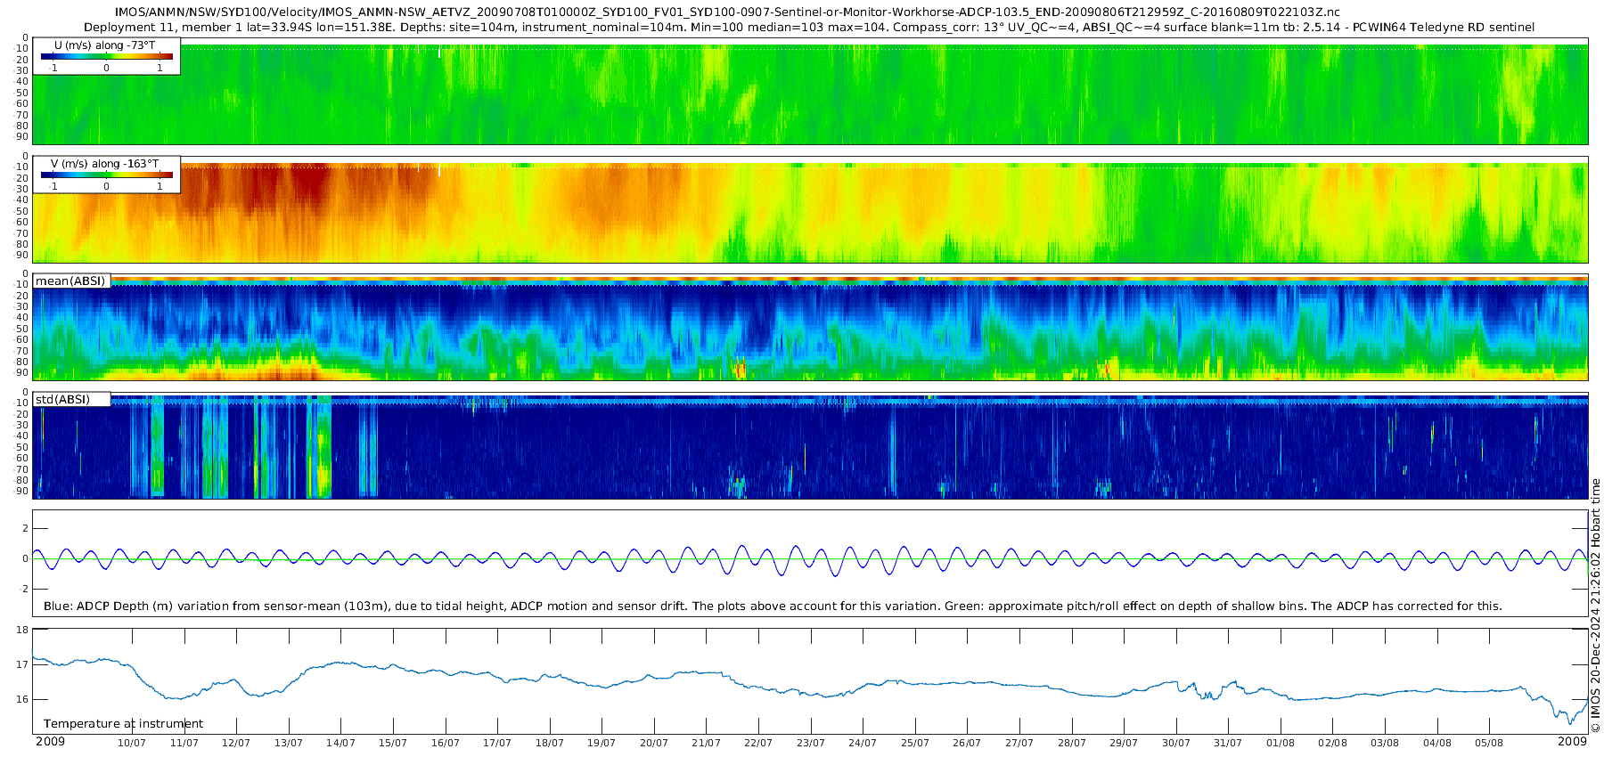1604x757 pixels.
Task: Click the 10/07 date tick label
Action: click(x=132, y=743)
